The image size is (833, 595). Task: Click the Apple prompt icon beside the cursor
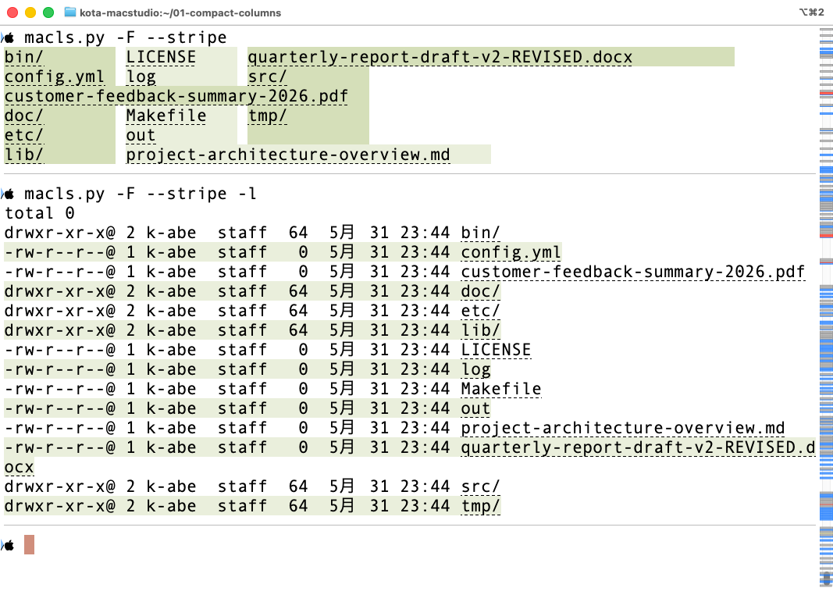click(x=9, y=546)
